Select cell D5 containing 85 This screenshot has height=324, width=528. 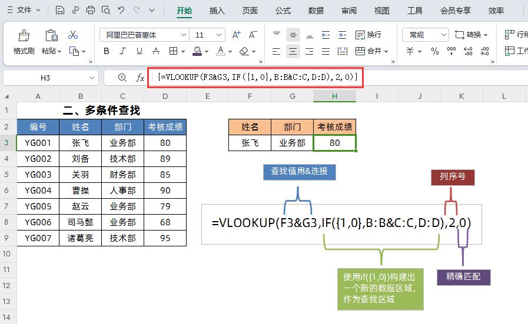[165, 175]
